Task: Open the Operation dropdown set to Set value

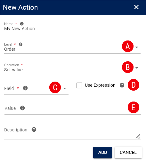Action: (x=137, y=68)
